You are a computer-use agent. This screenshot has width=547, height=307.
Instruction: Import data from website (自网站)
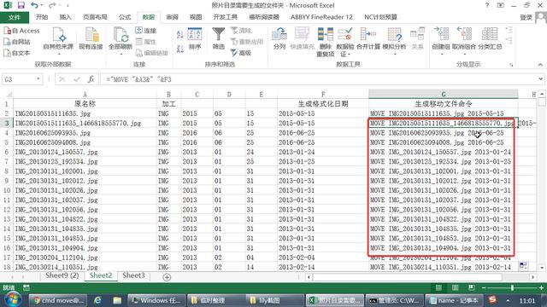pyautogui.click(x=17, y=42)
